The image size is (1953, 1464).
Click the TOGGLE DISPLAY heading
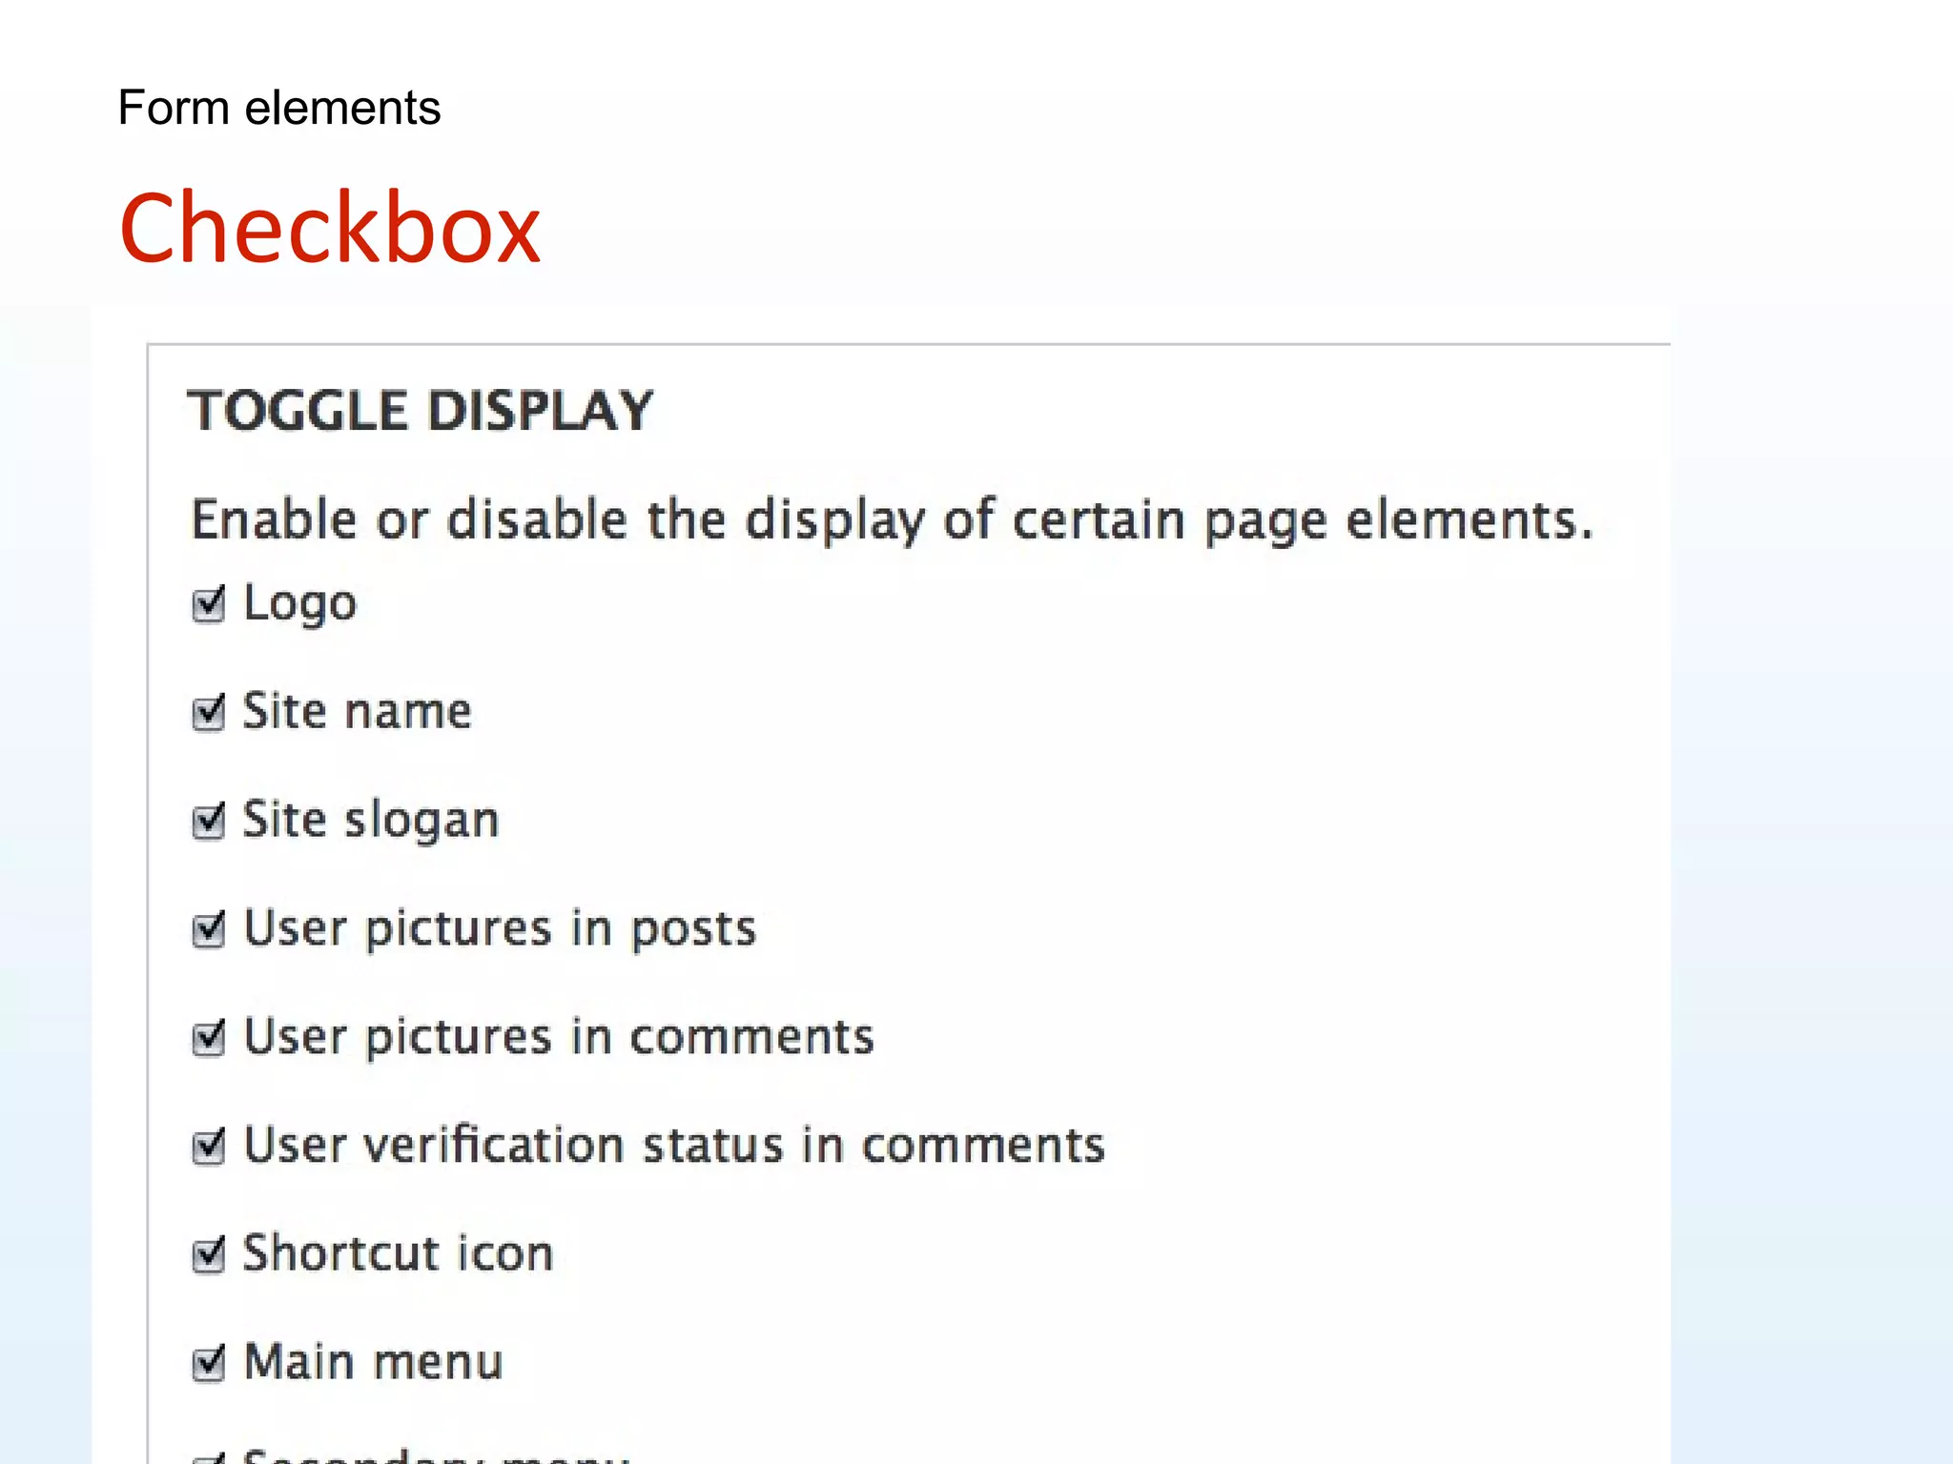pyautogui.click(x=421, y=411)
